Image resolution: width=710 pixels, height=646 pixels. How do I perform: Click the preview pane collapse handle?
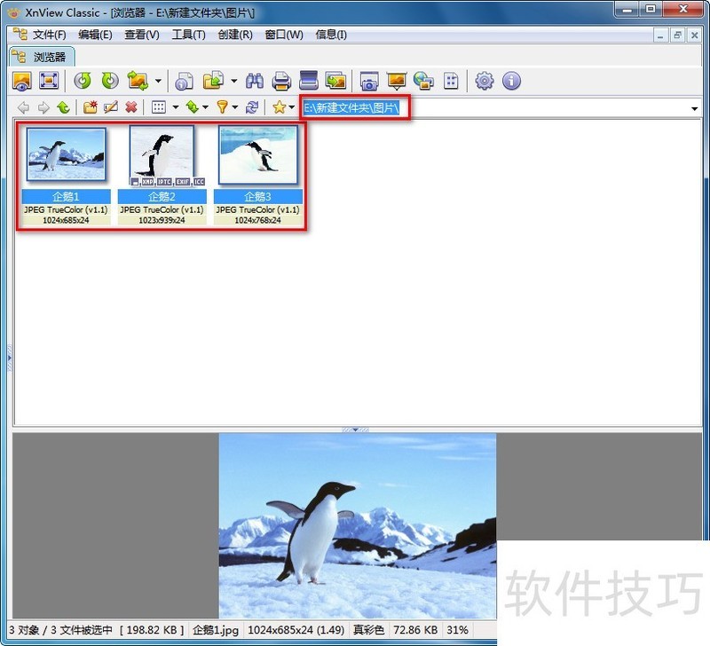356,429
